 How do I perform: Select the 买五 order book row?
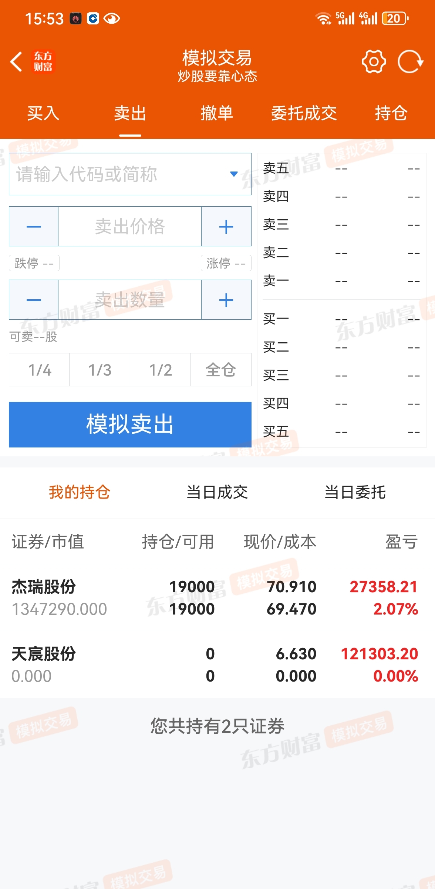click(341, 432)
